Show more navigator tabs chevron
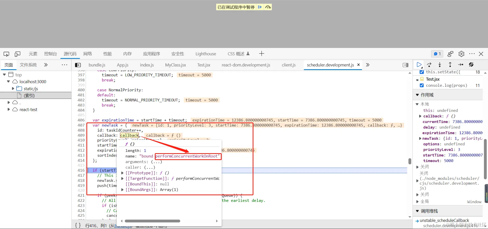488x229 pixels. coord(46,65)
